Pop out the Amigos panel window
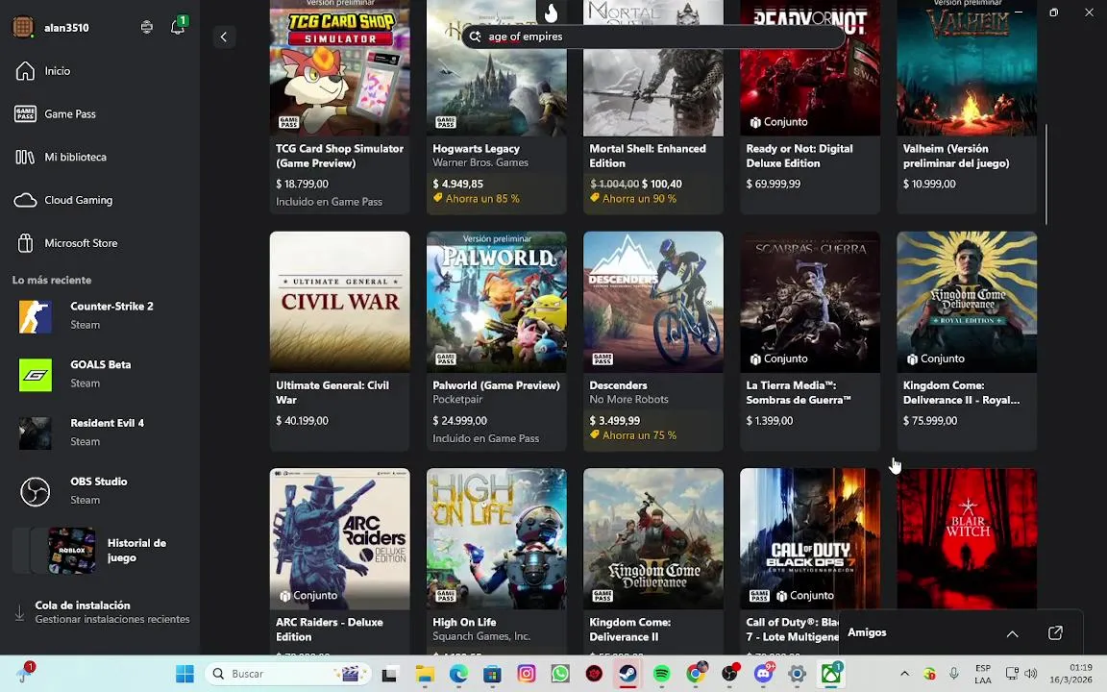Viewport: 1107px width, 692px height. (x=1055, y=632)
